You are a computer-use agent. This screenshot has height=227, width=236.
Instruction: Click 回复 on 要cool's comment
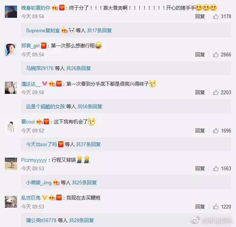tap(200, 131)
